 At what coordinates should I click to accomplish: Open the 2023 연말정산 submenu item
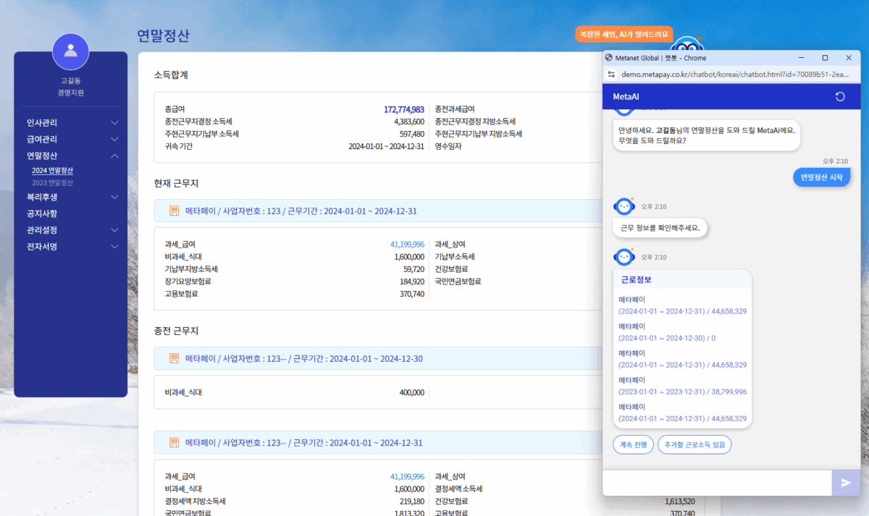click(52, 183)
